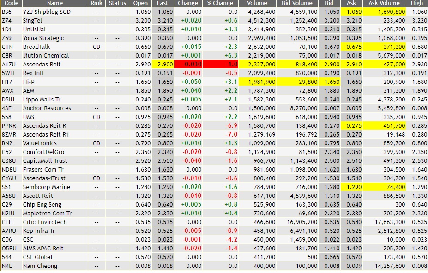
Task: Select the YZJ Shipbldg SGD stock name
Action: 47,12
